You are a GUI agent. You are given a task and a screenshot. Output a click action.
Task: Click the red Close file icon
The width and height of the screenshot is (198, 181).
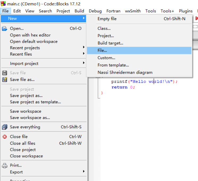[5, 137]
